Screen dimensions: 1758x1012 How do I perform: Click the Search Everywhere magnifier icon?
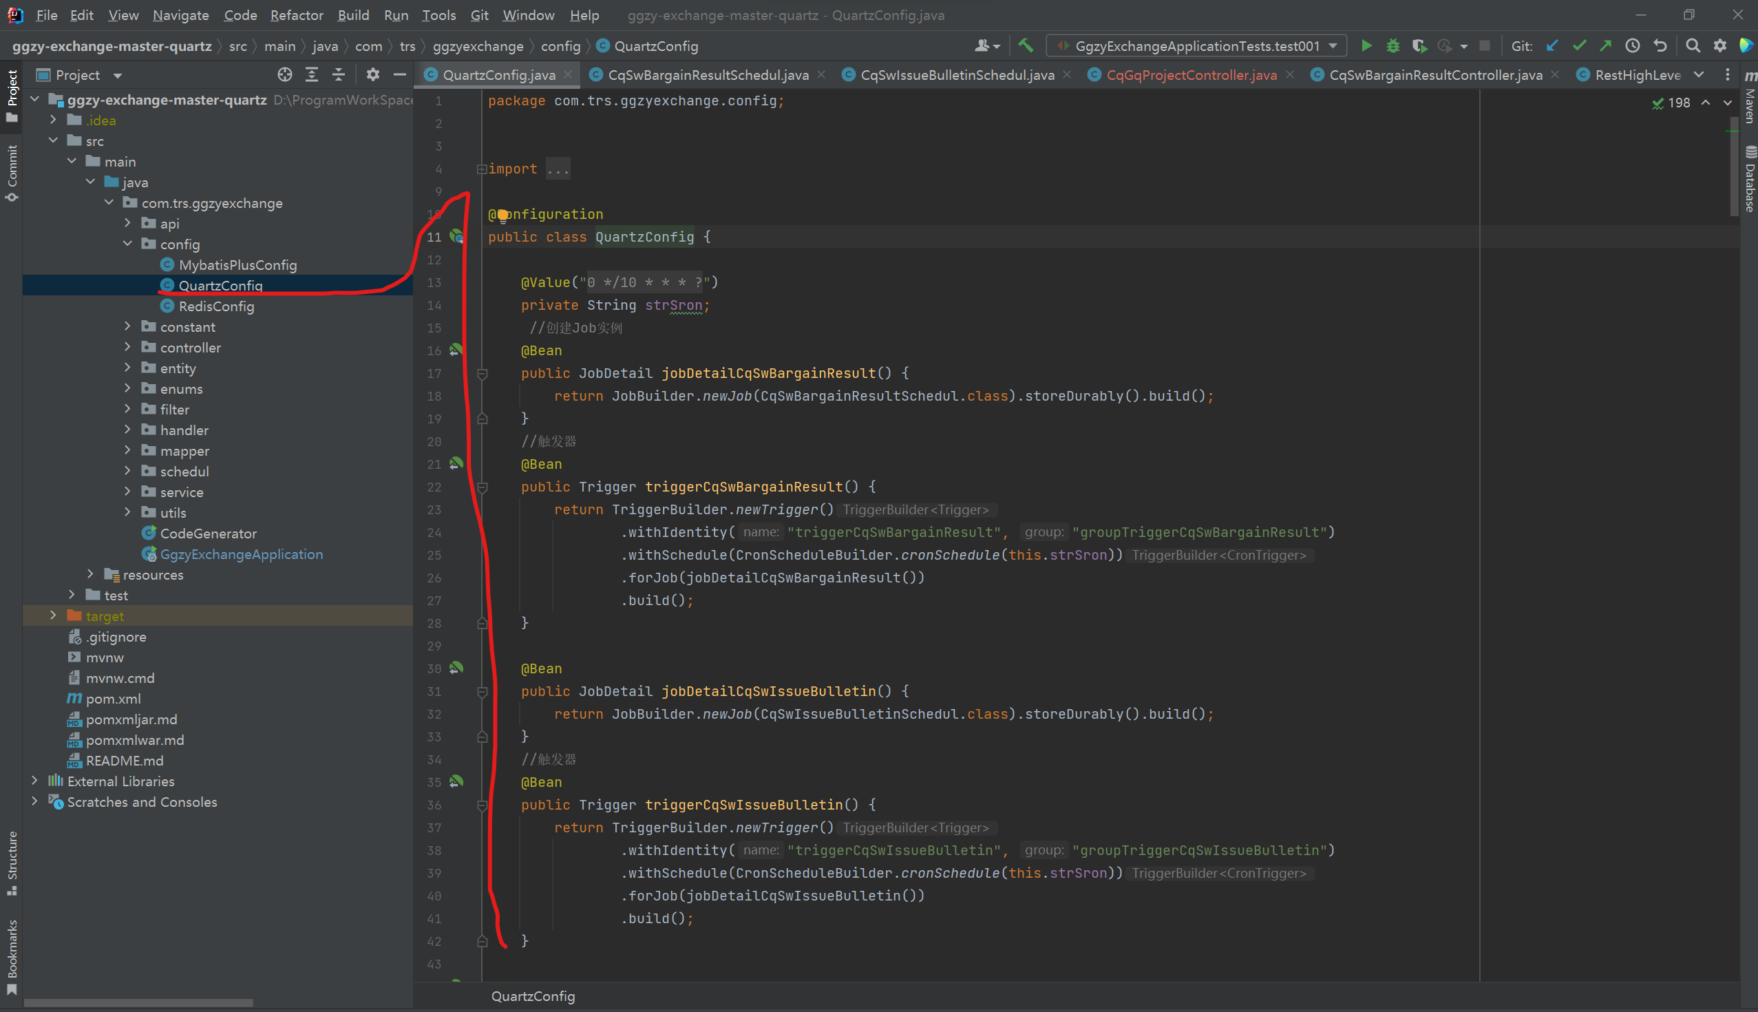[x=1693, y=46]
